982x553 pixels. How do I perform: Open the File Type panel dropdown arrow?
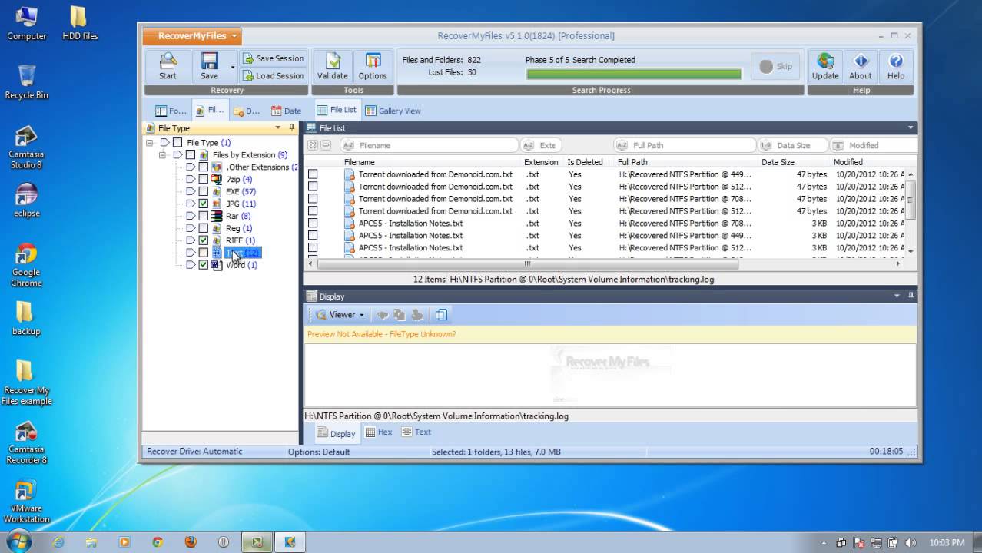[278, 127]
